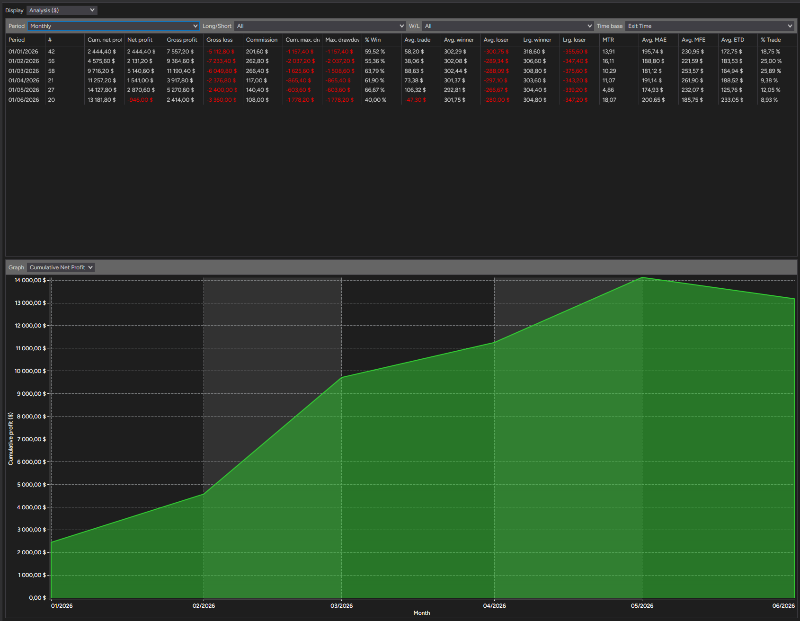
Task: Sort by Gross profit column header
Action: coord(184,40)
